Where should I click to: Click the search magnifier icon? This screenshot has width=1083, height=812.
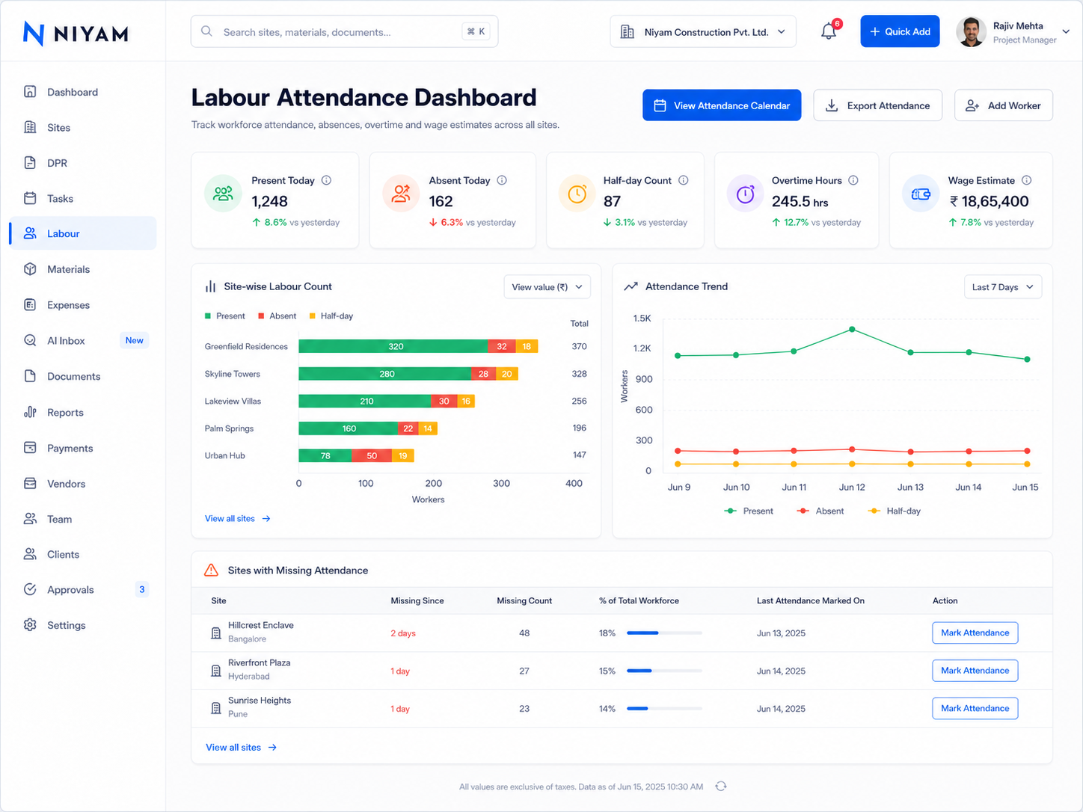[x=206, y=32]
